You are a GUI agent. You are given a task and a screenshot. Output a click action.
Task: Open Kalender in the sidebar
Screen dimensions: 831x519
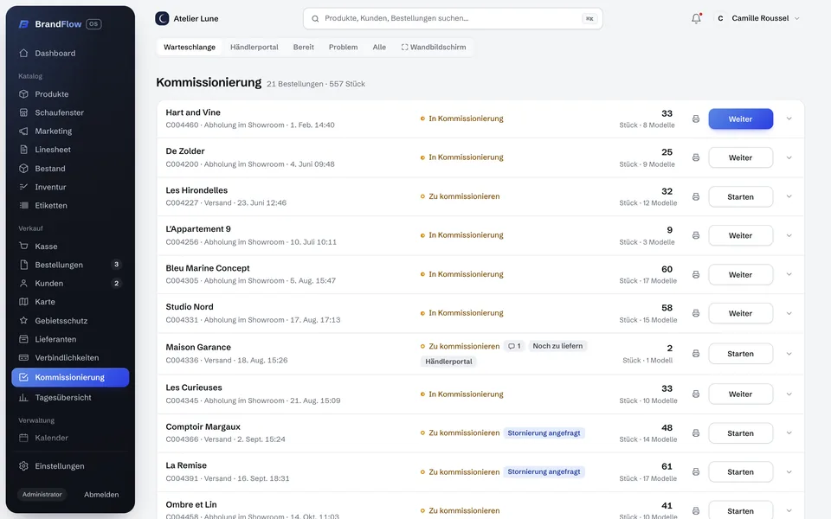coord(70,438)
